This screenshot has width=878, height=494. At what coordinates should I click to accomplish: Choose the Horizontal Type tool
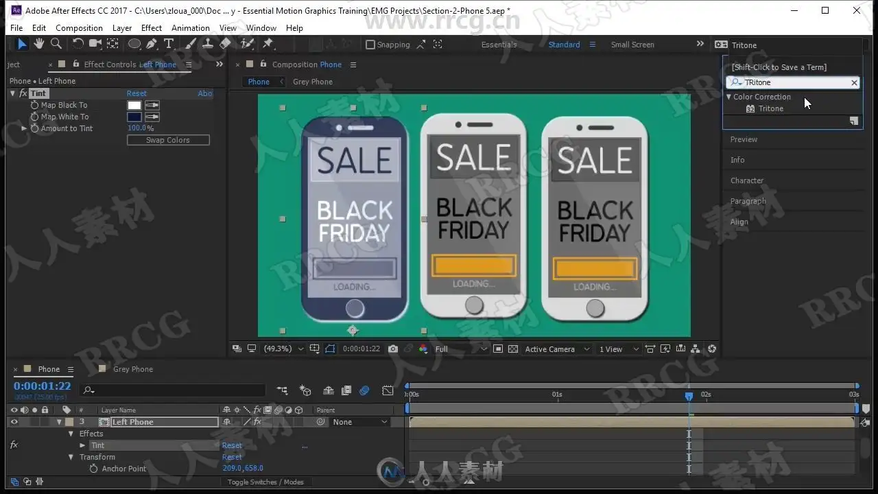pos(169,44)
